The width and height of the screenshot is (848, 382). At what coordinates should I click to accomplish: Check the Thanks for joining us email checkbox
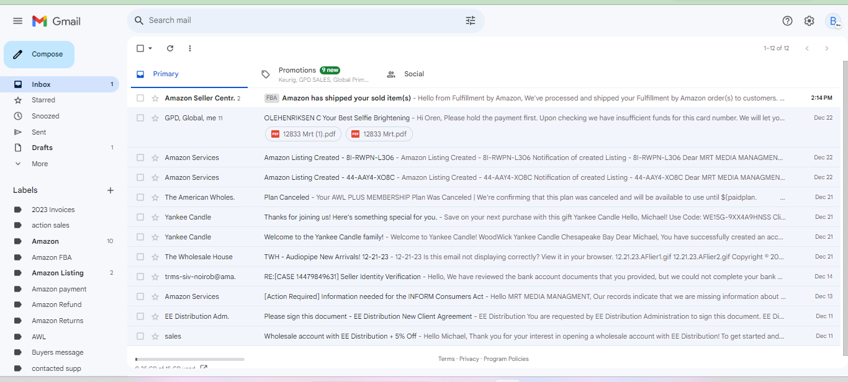point(140,217)
